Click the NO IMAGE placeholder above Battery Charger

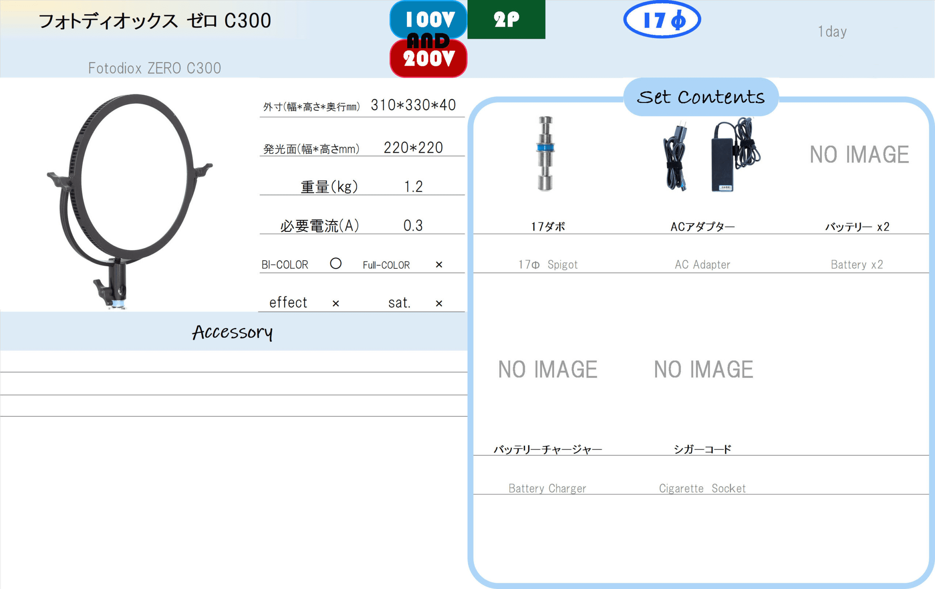[x=547, y=369]
